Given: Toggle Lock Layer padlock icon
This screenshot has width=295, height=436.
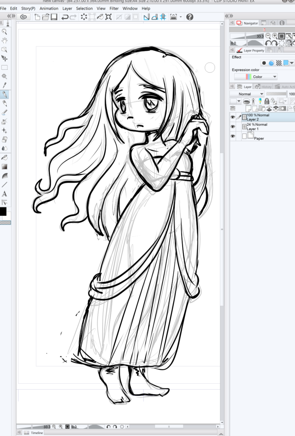Looking at the screenshot, I should click(266, 101).
